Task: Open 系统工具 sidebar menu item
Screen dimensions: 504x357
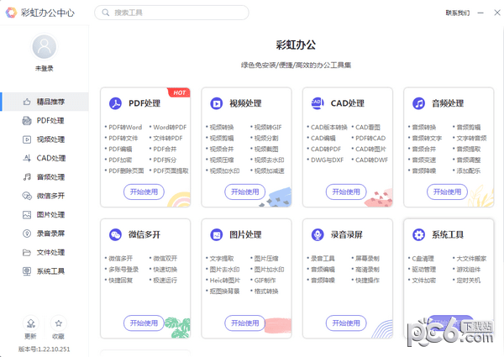Action: point(45,271)
